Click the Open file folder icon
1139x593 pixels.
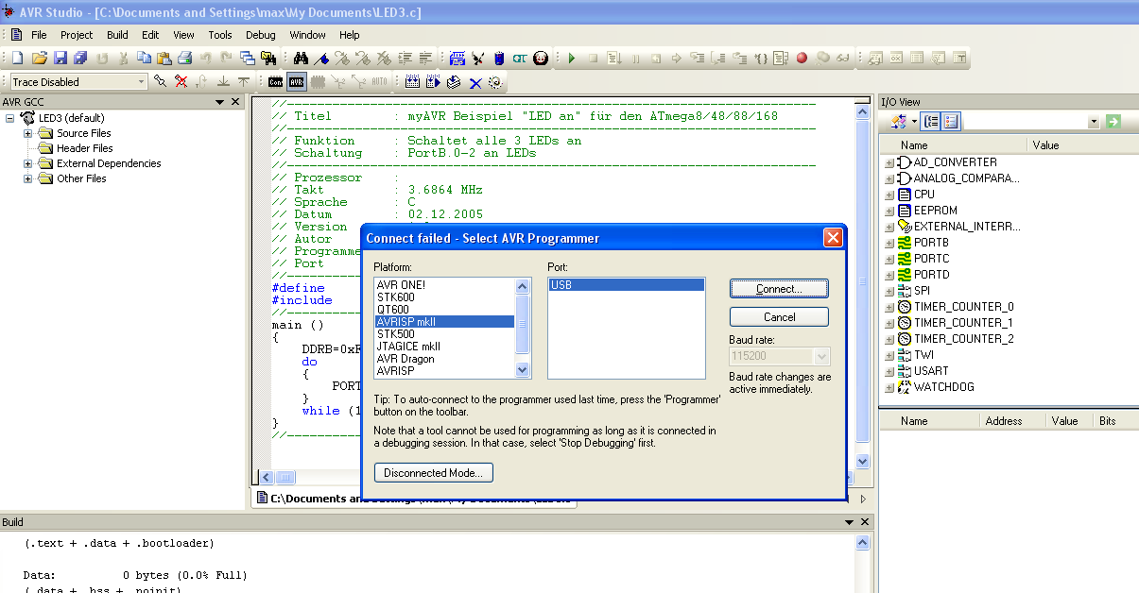click(x=39, y=58)
